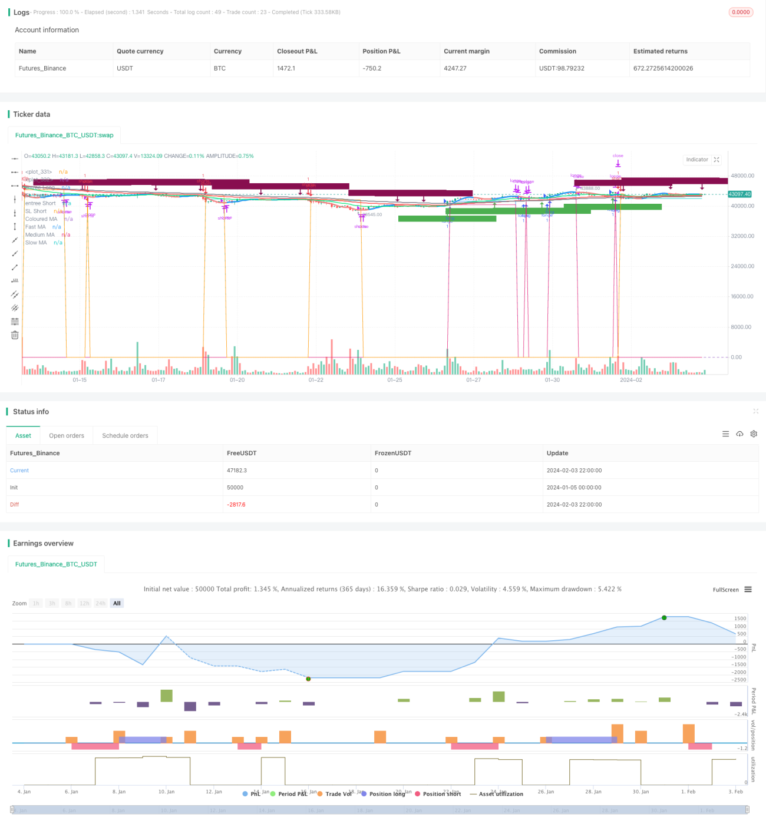Toggle the Trade Vol legend series
This screenshot has width=766, height=827.
(x=334, y=794)
